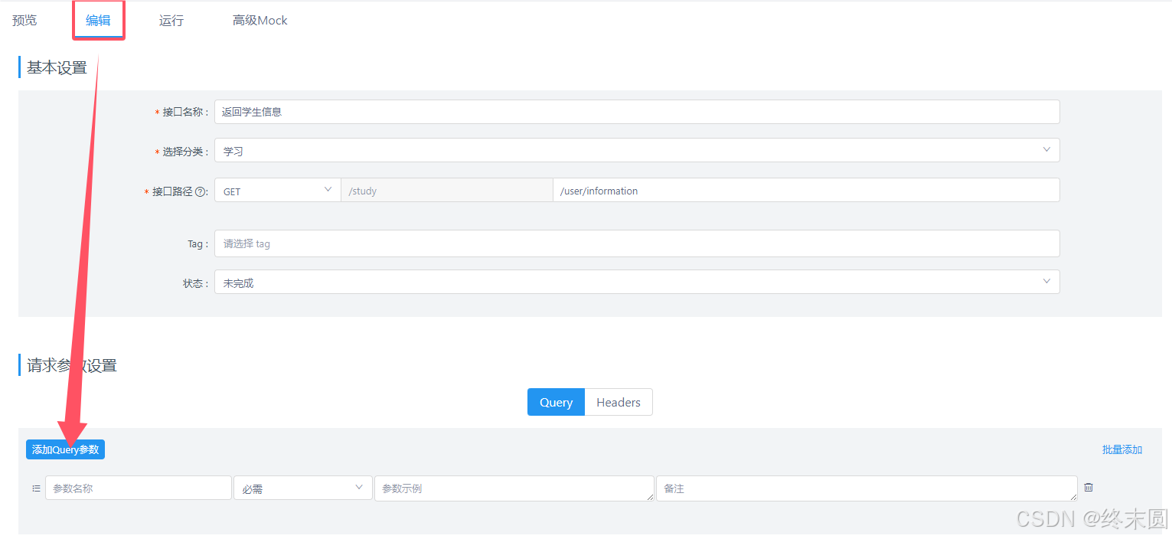Click the disabled /study base path field
Viewport: 1172px width, 539px height.
tap(447, 190)
